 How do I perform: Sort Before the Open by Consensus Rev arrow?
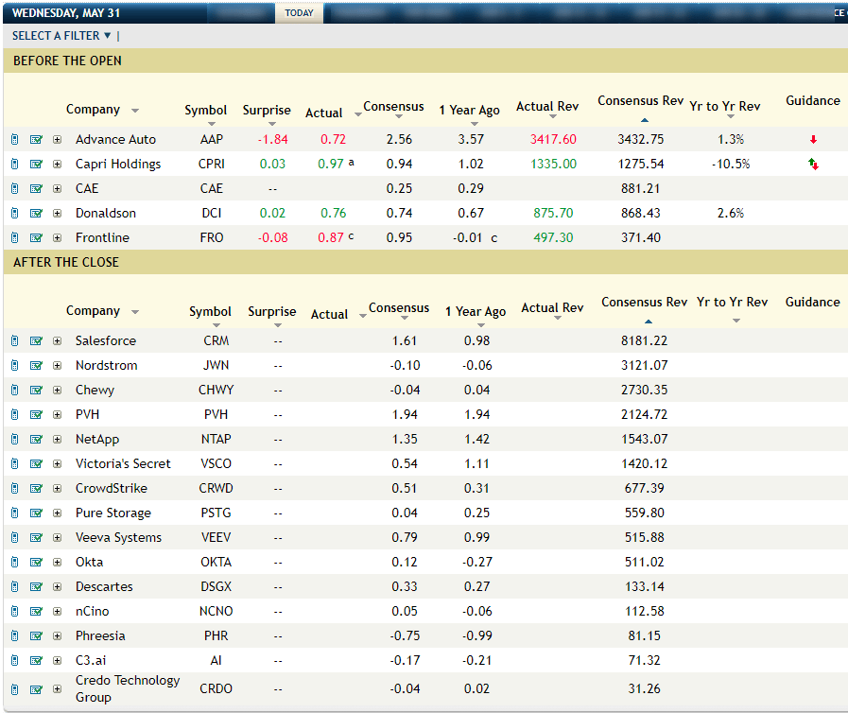click(644, 120)
